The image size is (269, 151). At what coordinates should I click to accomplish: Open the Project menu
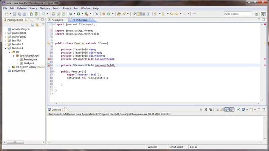pyautogui.click(x=67, y=8)
